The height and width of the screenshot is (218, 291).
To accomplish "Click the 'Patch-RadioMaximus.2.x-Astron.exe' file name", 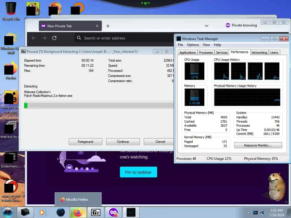I will [x=48, y=96].
